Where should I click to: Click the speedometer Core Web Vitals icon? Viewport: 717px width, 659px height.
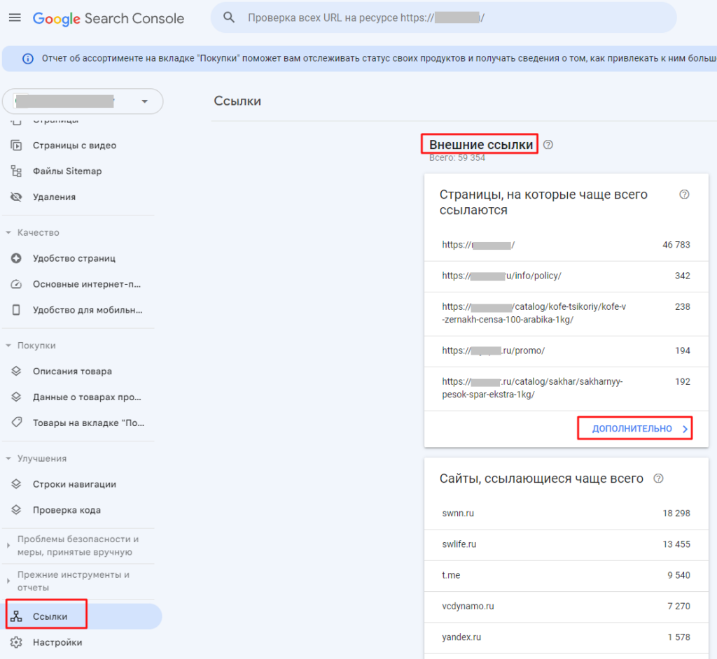(16, 284)
